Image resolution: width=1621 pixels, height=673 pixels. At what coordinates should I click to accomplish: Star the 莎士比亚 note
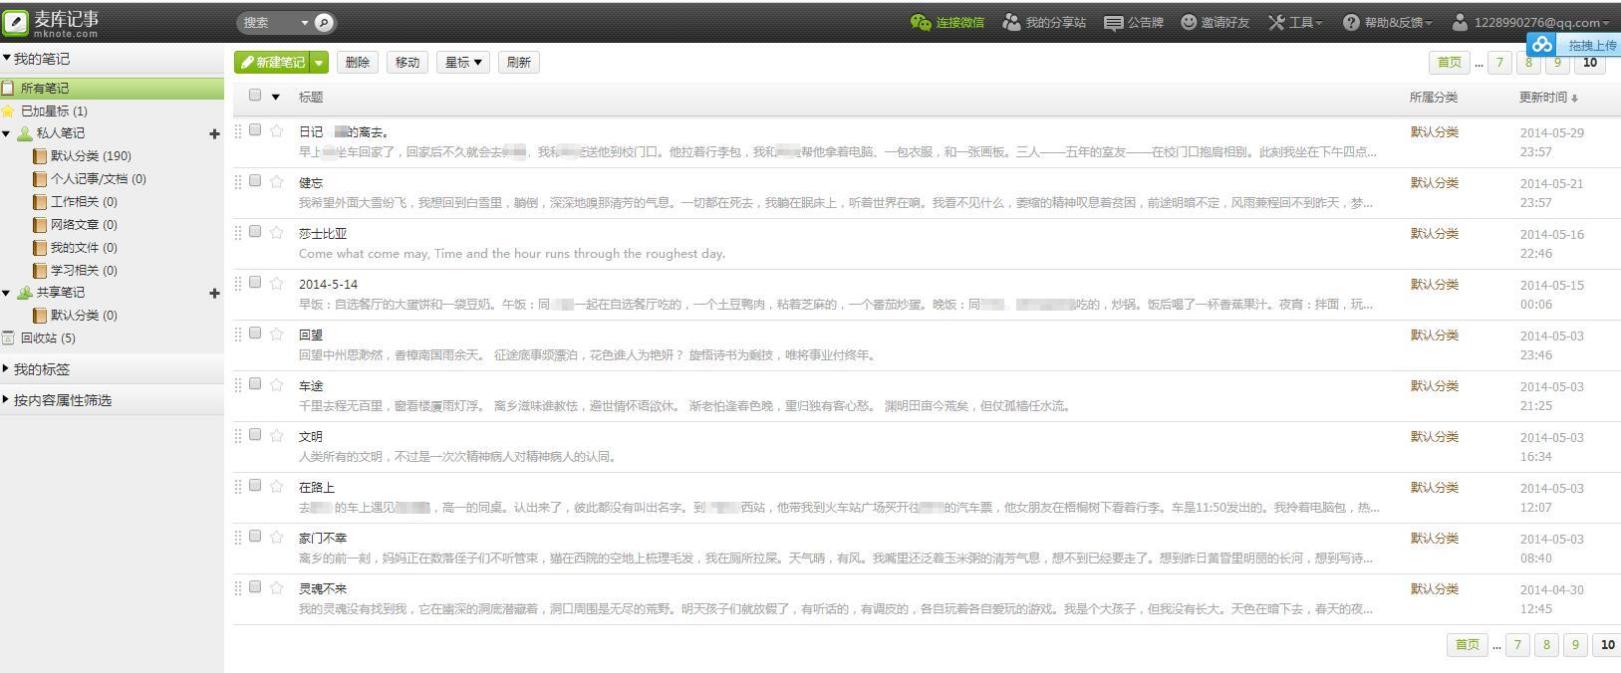277,232
